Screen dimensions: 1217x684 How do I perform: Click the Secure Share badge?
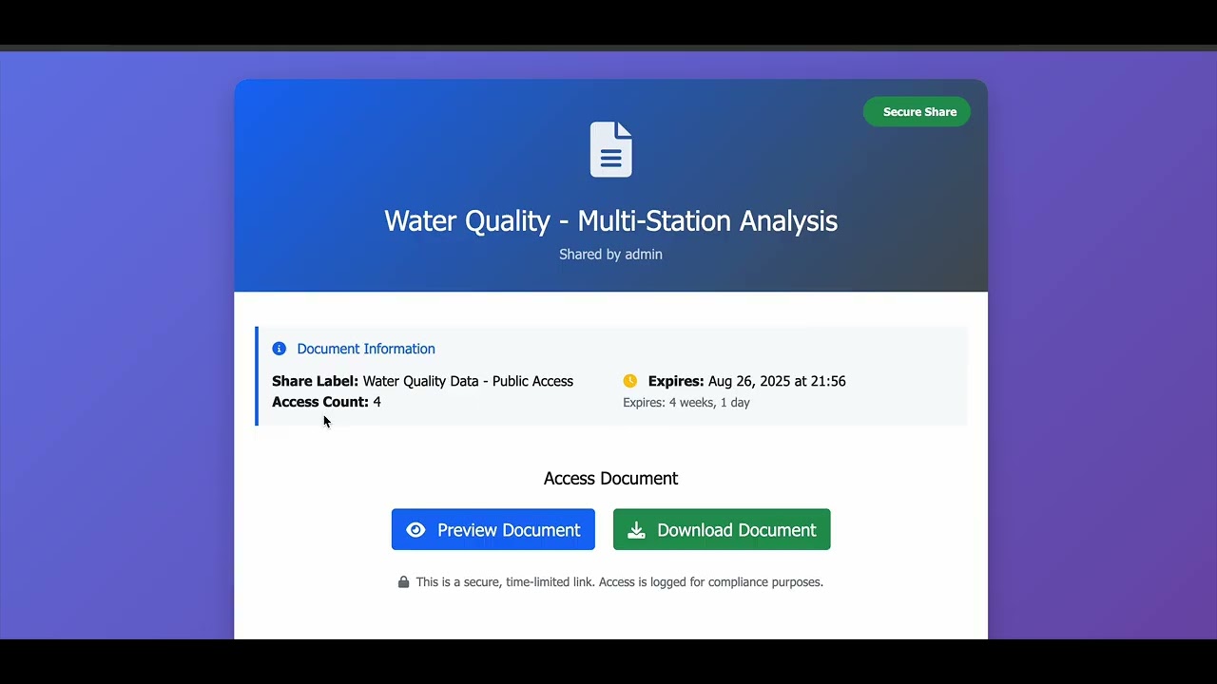(x=917, y=112)
